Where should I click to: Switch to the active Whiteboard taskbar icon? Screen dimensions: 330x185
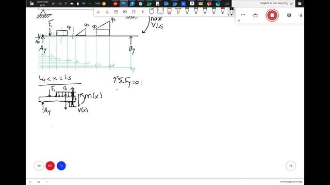tap(124, 4)
